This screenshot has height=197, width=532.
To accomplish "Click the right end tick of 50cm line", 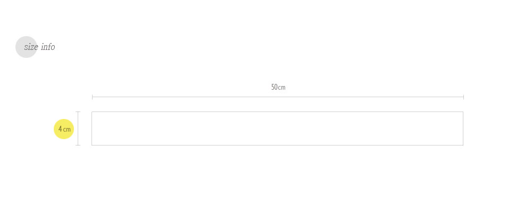I will click(x=463, y=97).
